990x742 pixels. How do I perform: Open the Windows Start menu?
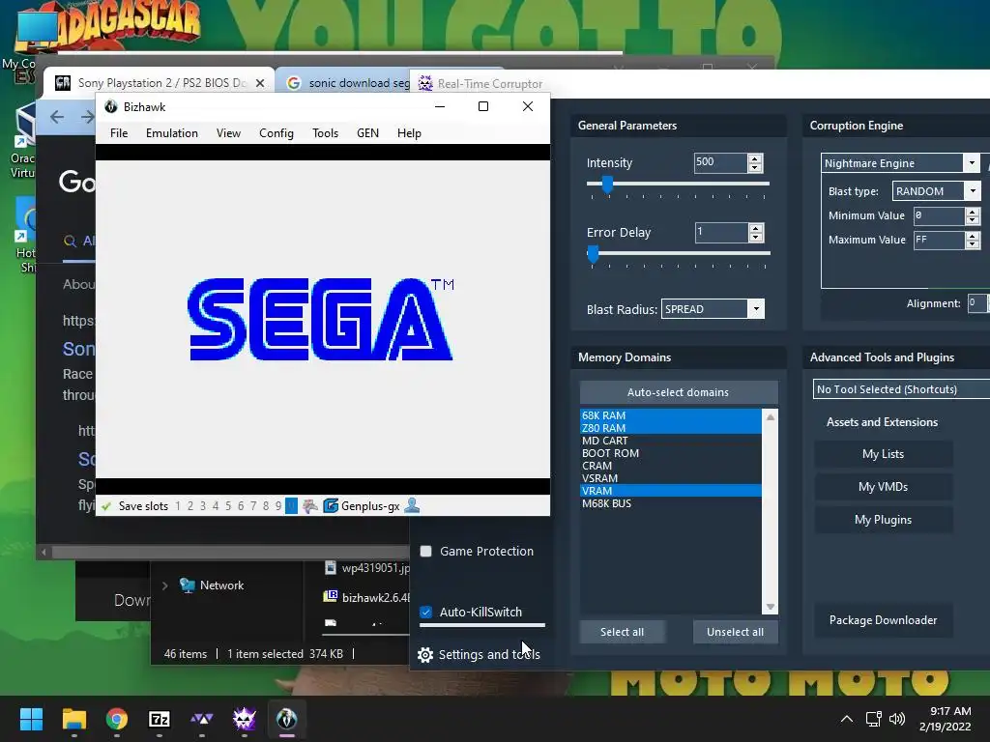pyautogui.click(x=31, y=719)
